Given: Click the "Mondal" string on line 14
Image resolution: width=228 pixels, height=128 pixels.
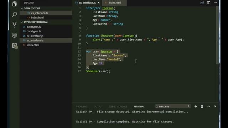Looking at the screenshot, I should point(113,59).
